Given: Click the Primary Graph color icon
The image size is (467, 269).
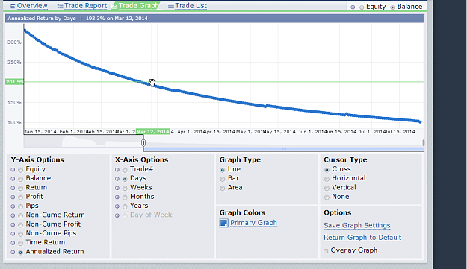Looking at the screenshot, I should 223,223.
